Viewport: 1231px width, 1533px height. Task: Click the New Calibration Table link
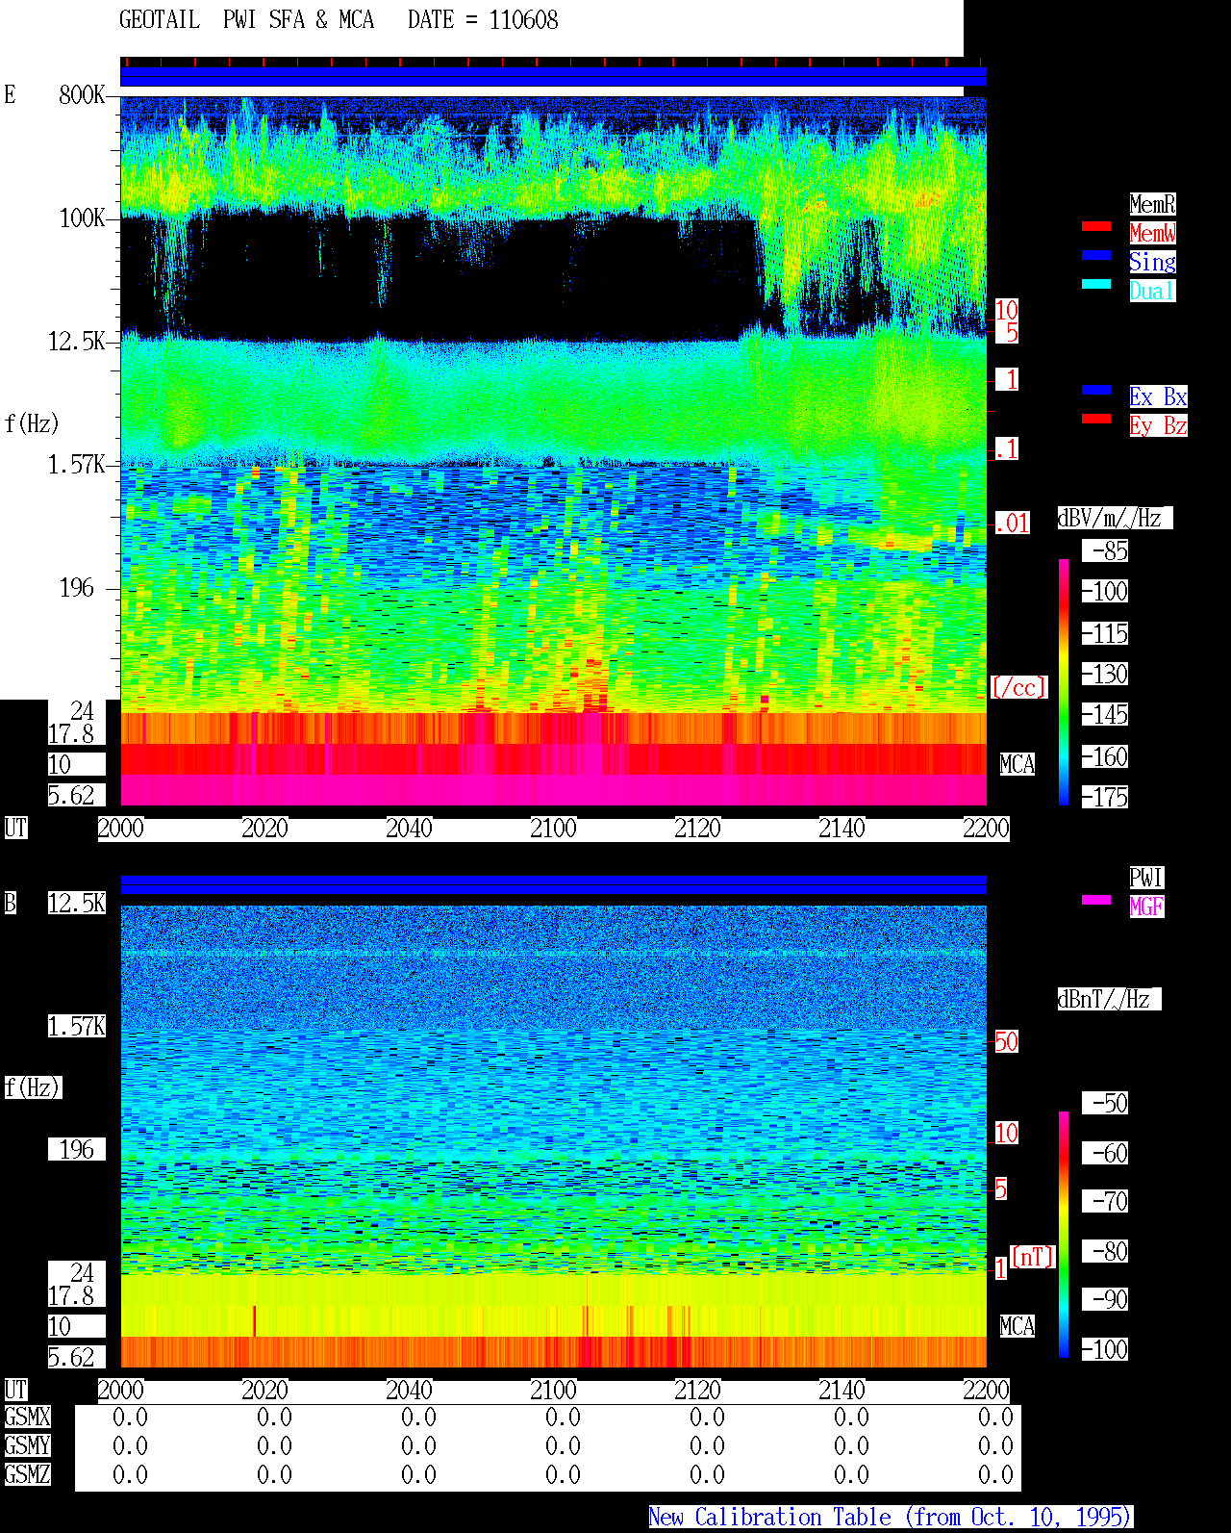891,1518
